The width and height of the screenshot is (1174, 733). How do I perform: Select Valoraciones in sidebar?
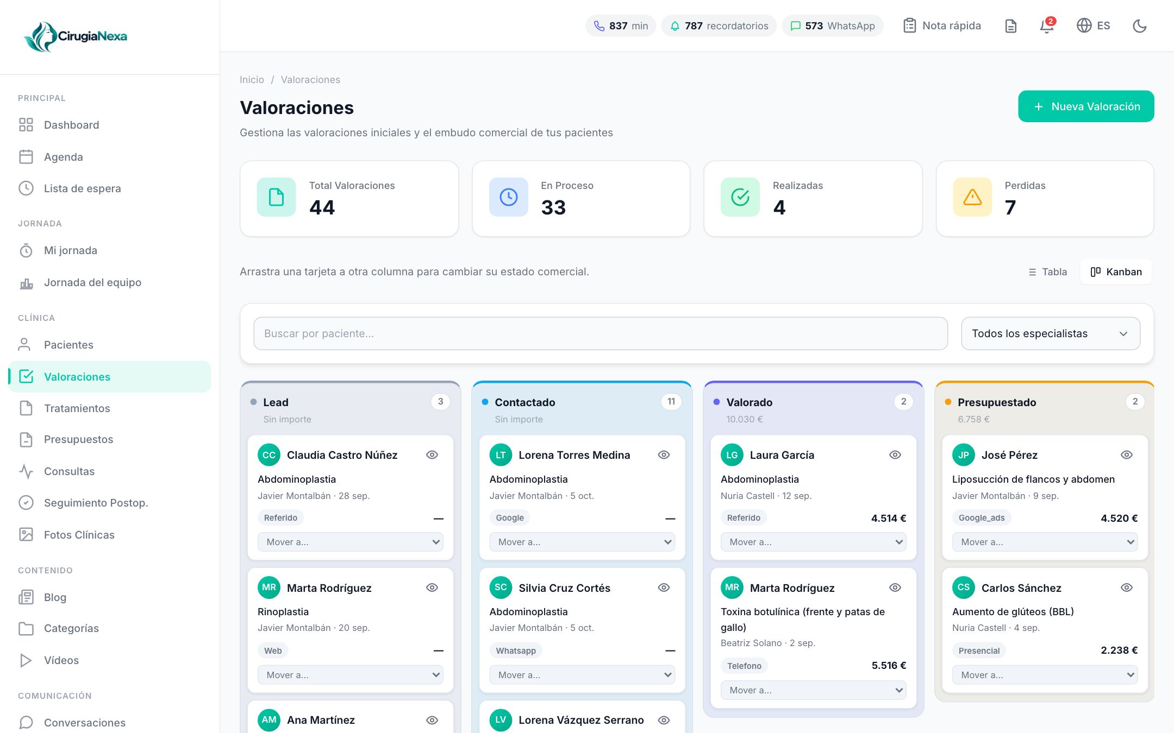point(110,377)
